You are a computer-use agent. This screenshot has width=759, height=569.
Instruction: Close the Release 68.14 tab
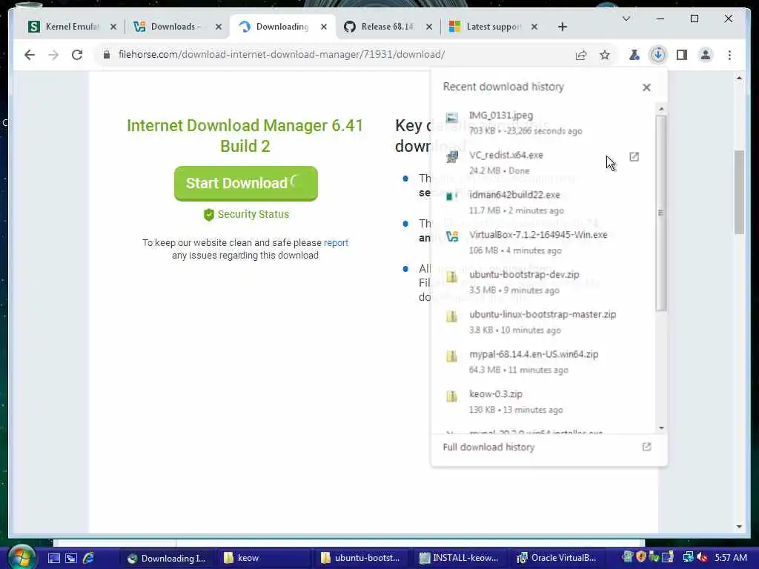tap(429, 27)
